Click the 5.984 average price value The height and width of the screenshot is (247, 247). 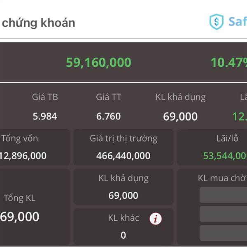pos(45,117)
